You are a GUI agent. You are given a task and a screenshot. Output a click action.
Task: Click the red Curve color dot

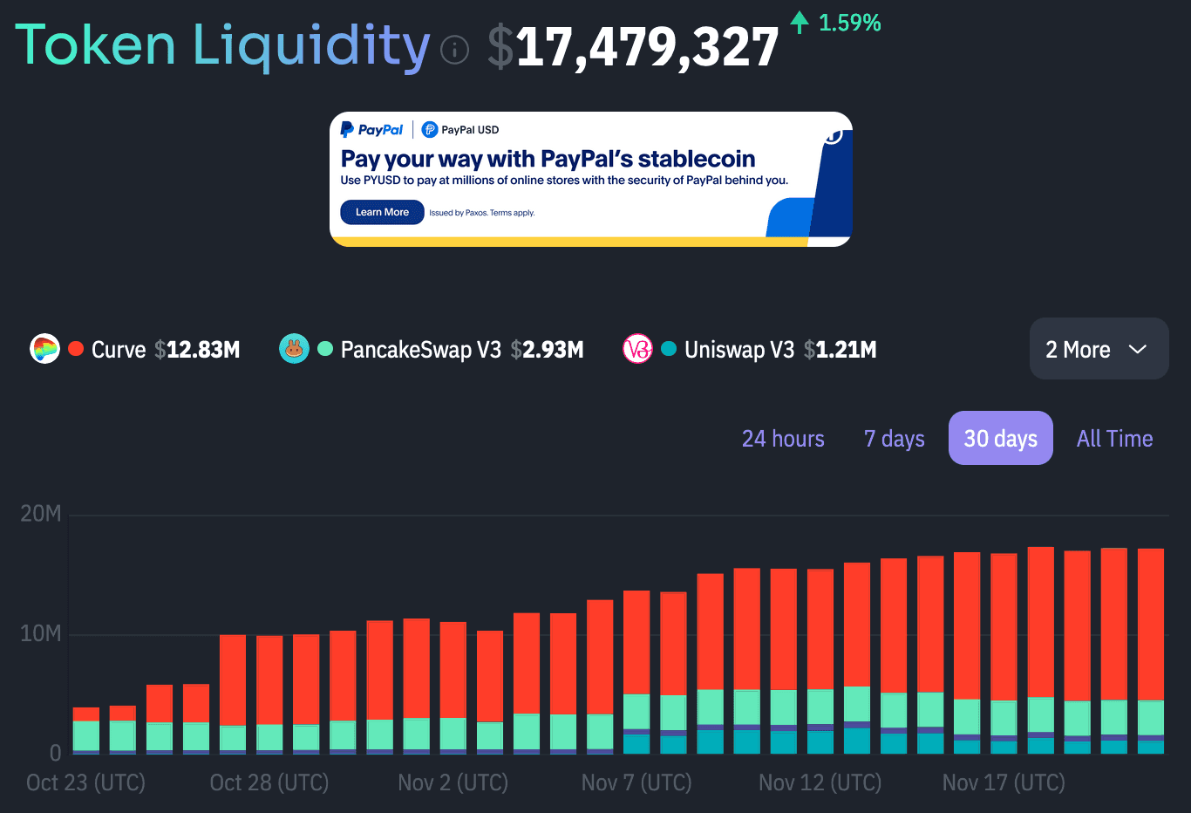pos(76,349)
